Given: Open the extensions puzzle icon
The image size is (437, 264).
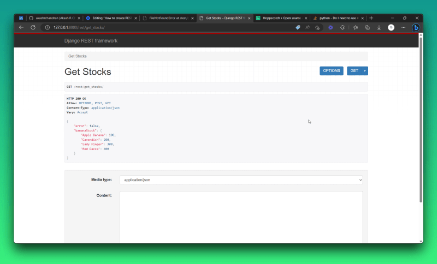Looking at the screenshot, I should pyautogui.click(x=342, y=27).
